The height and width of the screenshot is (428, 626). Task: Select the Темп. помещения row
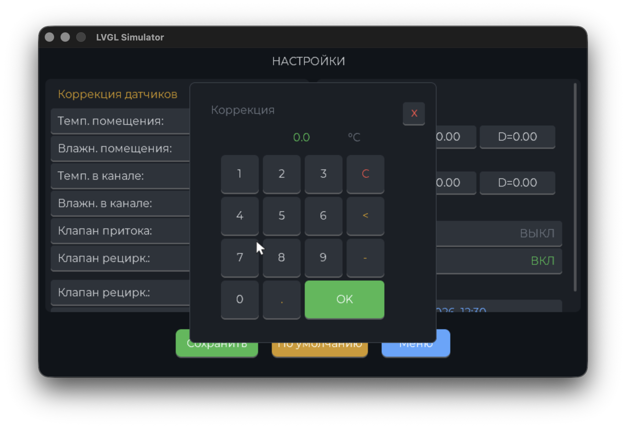[120, 121]
